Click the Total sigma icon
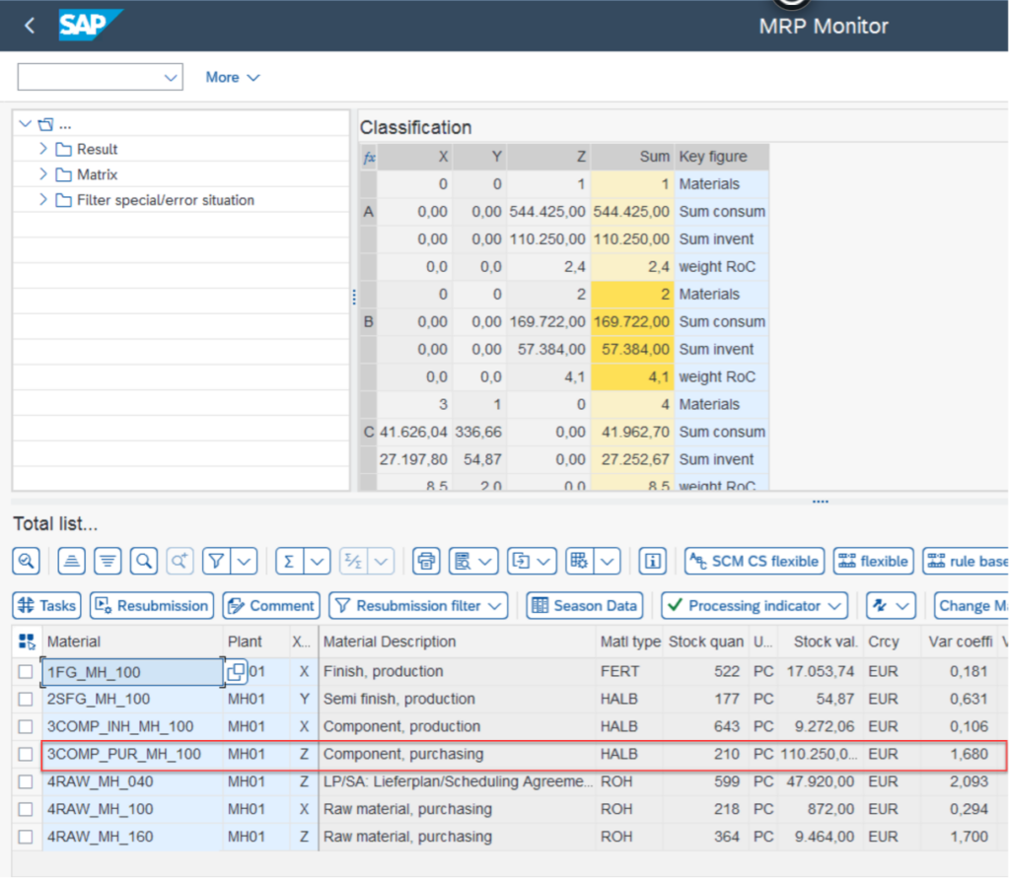Viewport: 1010px width, 878px height. point(290,561)
